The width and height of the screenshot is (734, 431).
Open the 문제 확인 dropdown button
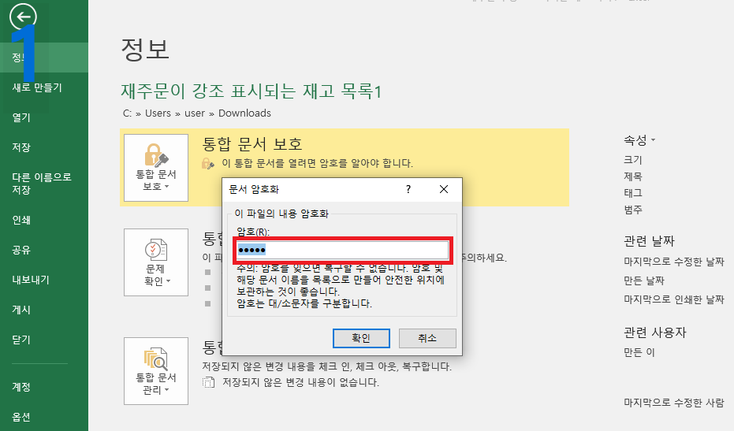pyautogui.click(x=156, y=262)
